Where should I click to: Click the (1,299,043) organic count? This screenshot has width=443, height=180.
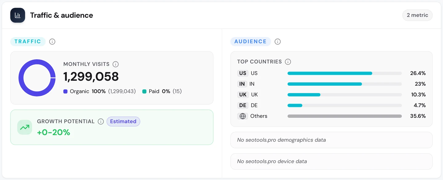tap(122, 92)
